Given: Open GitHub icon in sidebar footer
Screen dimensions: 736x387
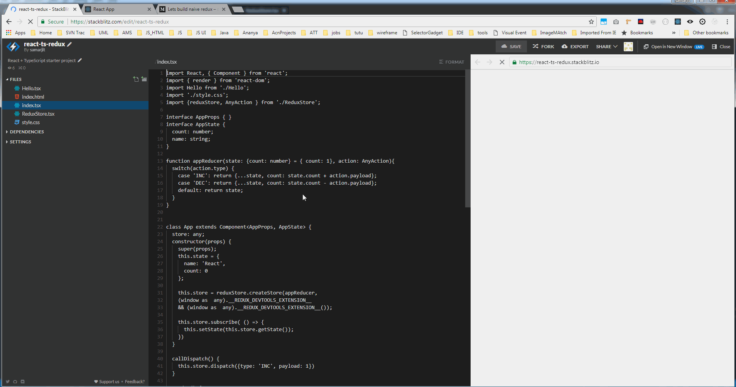Looking at the screenshot, I should coord(15,382).
